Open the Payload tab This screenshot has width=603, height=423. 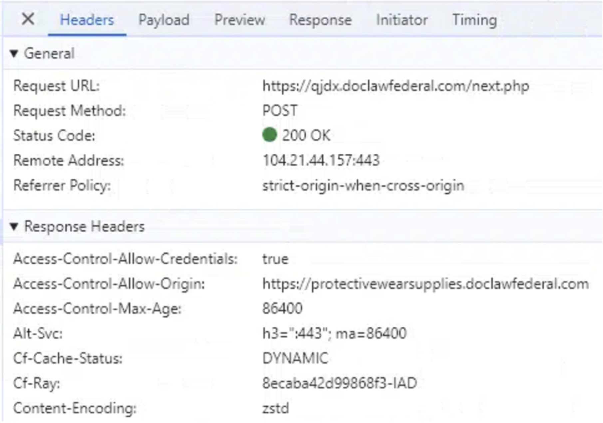[164, 20]
